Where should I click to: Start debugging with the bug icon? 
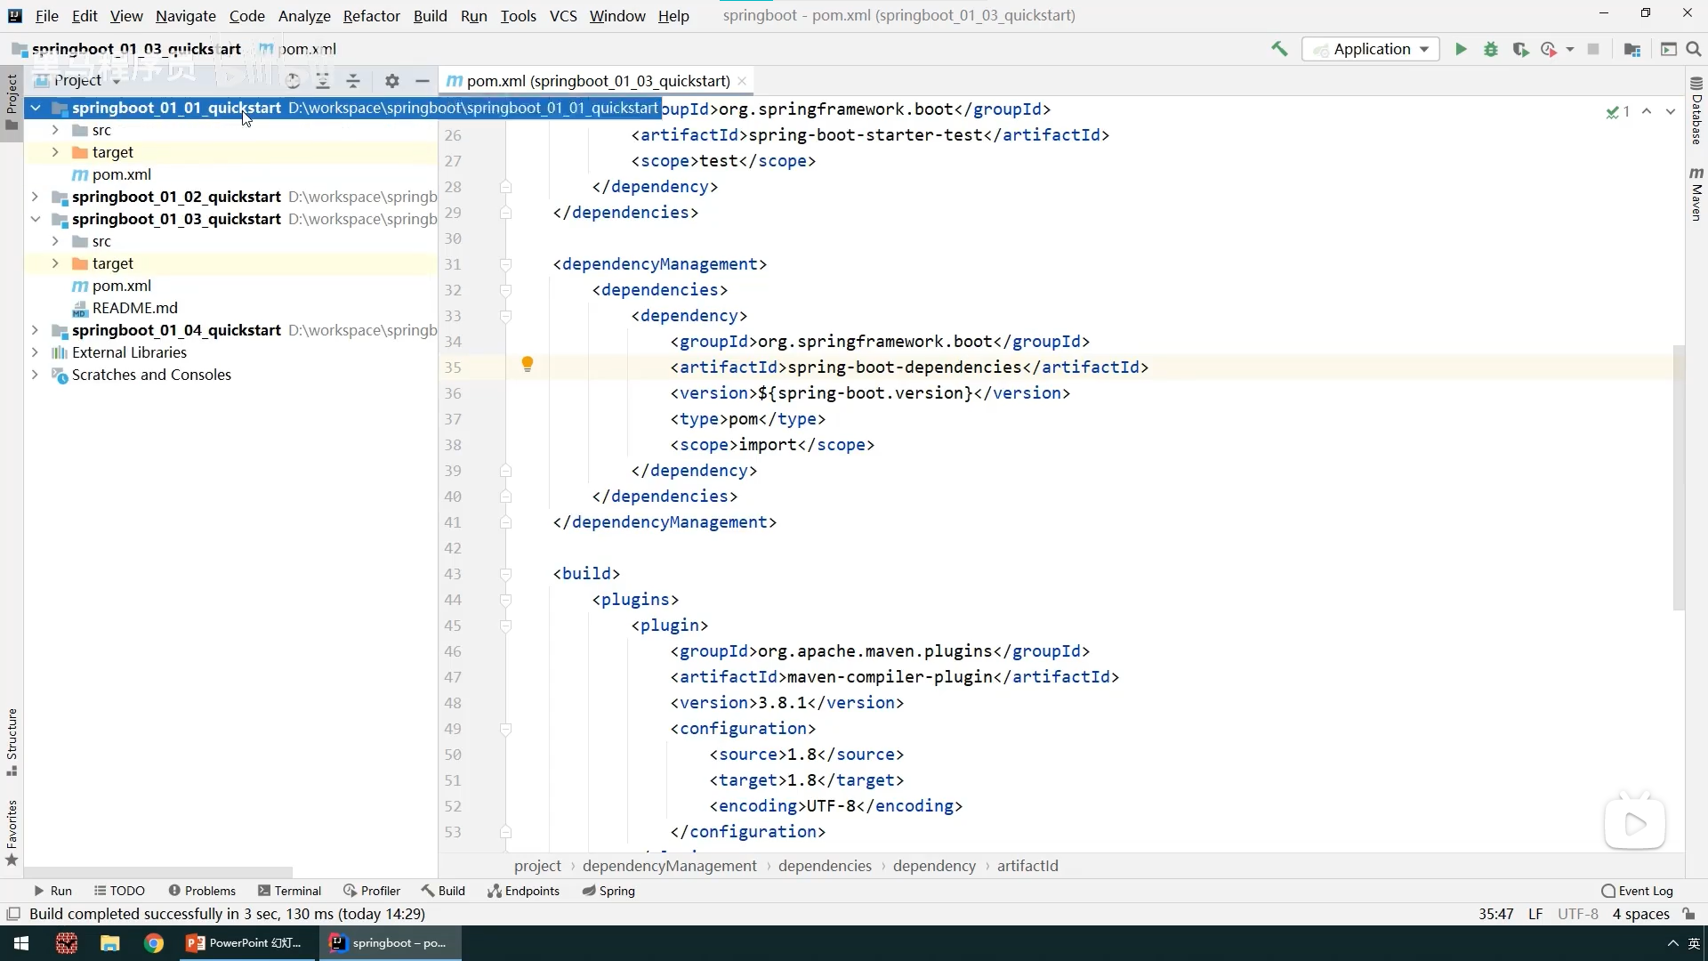[x=1491, y=49]
